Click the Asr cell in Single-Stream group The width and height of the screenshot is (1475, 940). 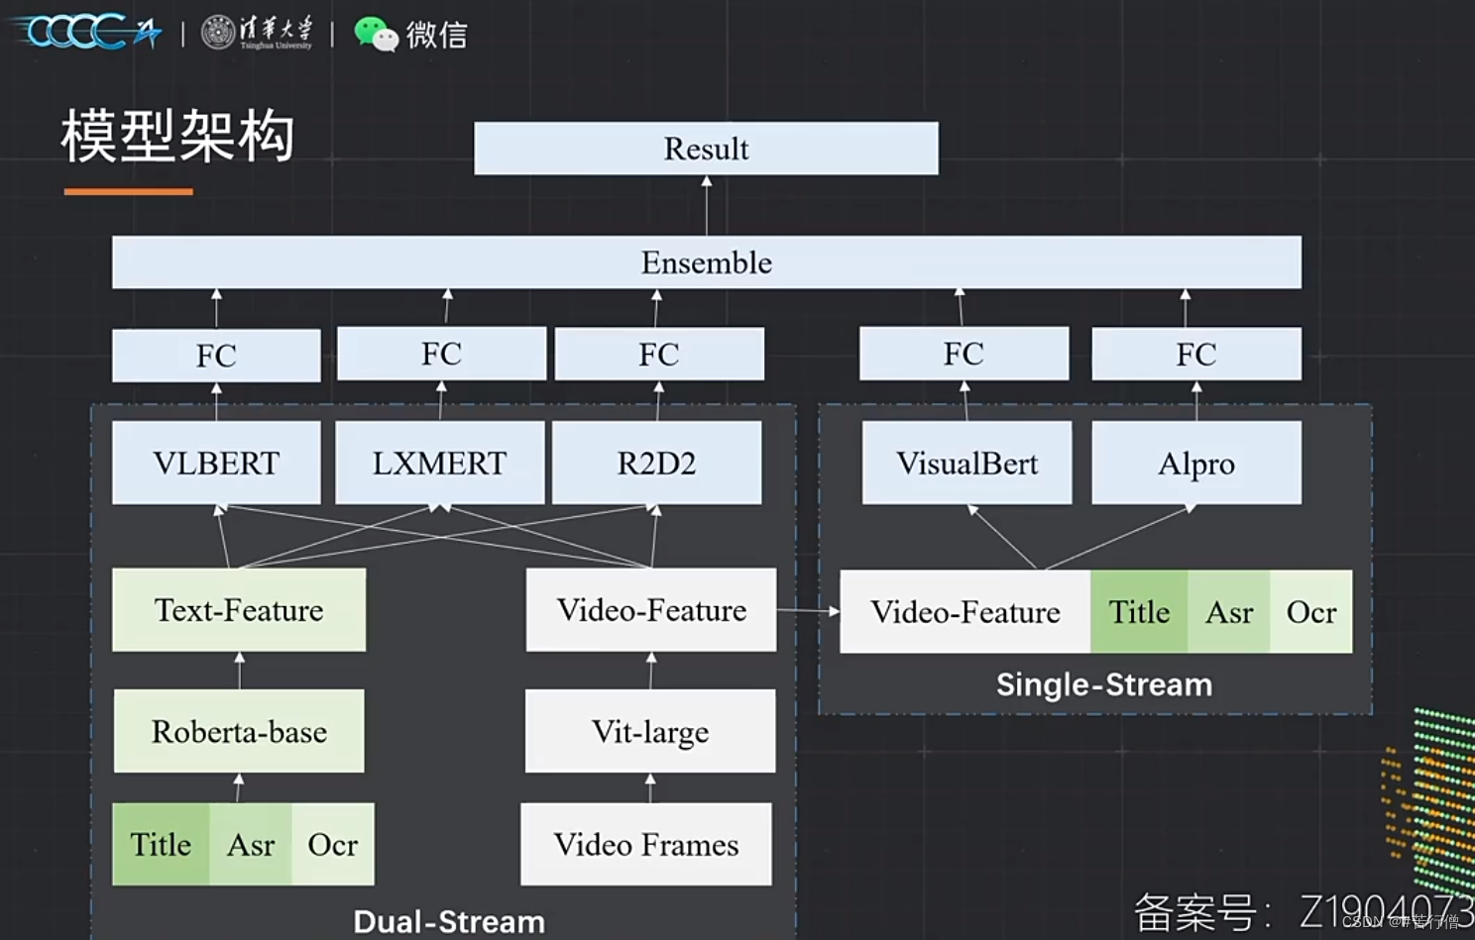(1229, 611)
